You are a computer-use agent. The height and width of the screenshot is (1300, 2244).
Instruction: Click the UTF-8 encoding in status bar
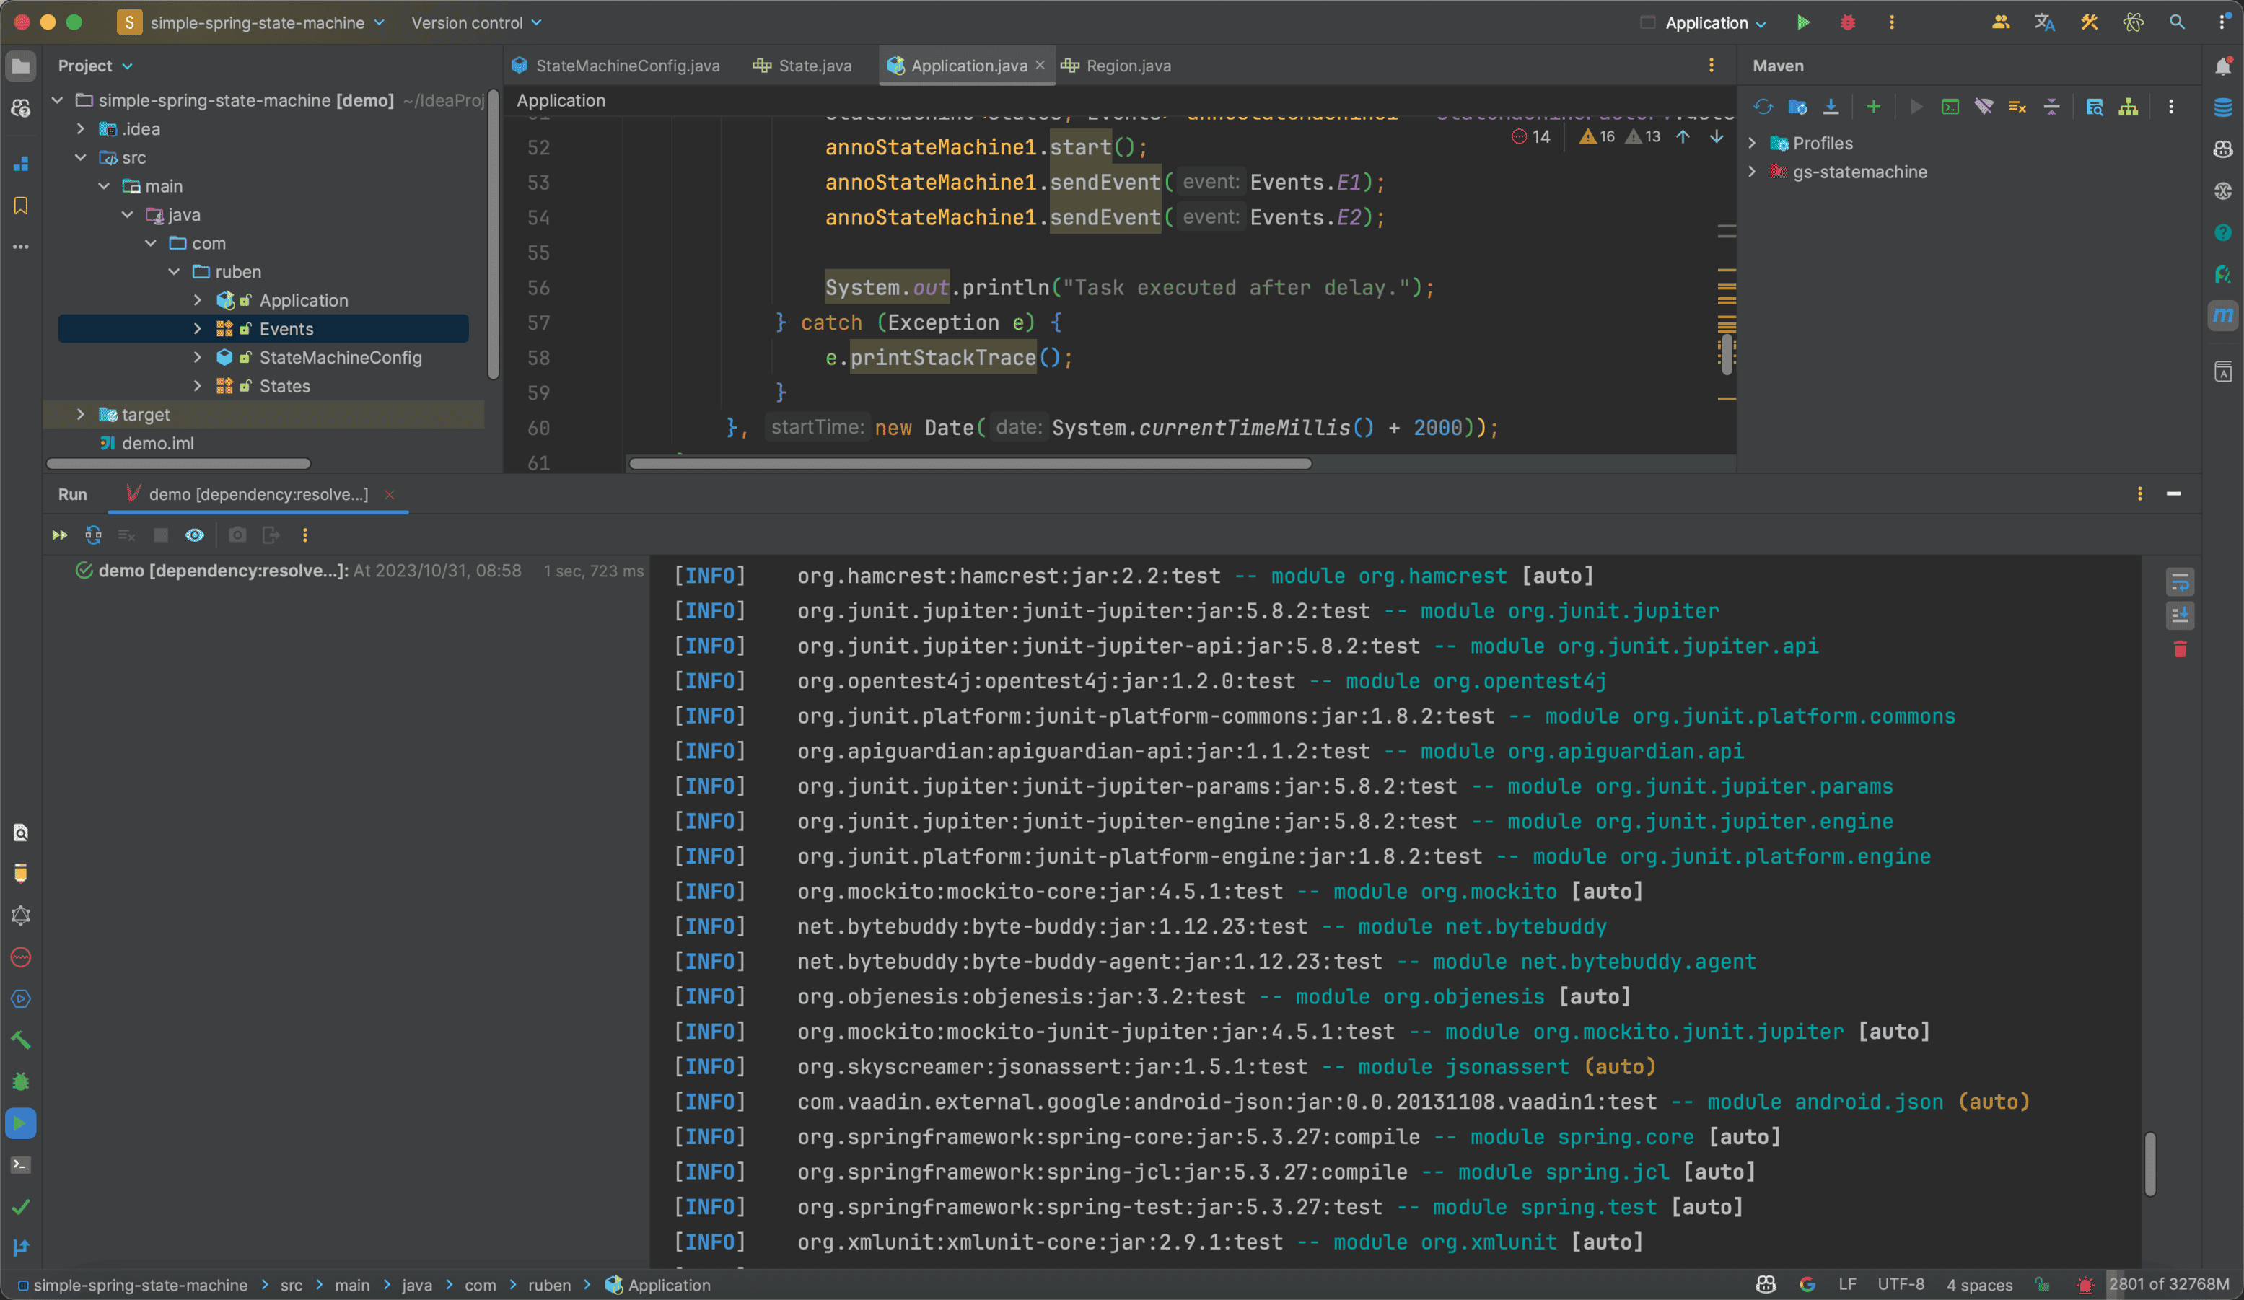click(x=1901, y=1284)
